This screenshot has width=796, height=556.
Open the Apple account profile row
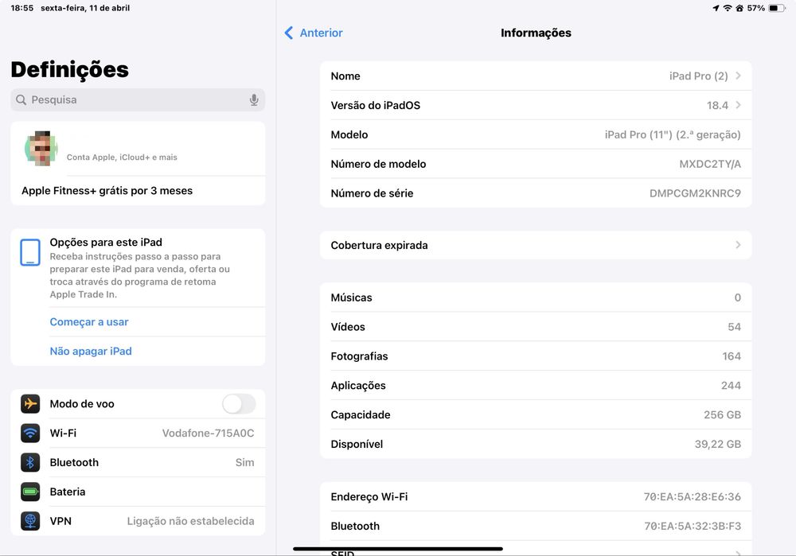coord(138,149)
